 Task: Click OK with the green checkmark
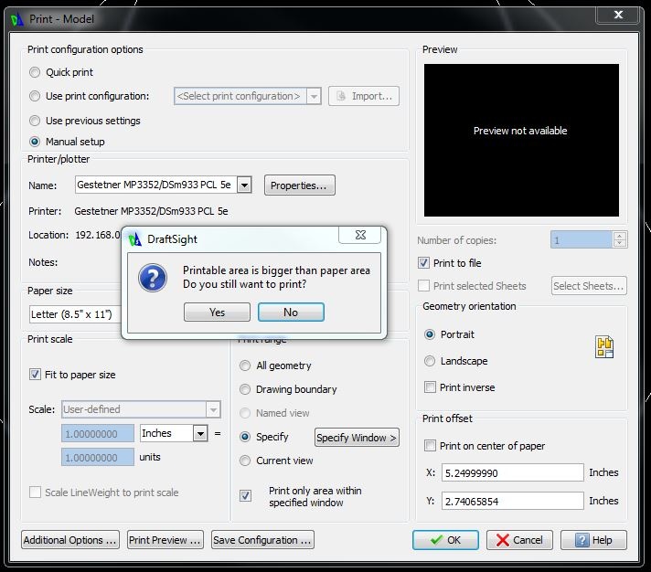pos(445,540)
